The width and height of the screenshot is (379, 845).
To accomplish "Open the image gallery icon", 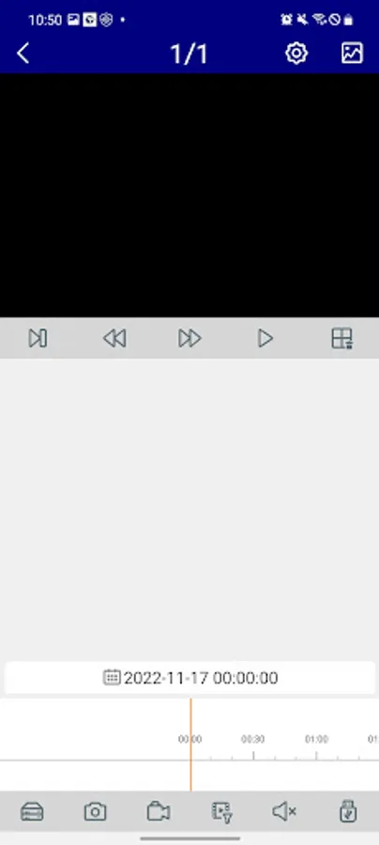I will tap(352, 53).
